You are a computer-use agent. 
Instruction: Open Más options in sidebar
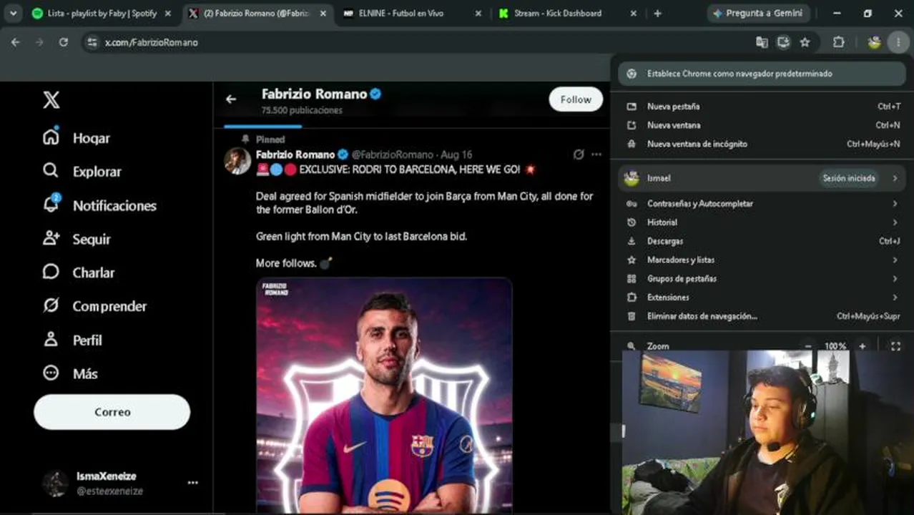click(x=70, y=373)
